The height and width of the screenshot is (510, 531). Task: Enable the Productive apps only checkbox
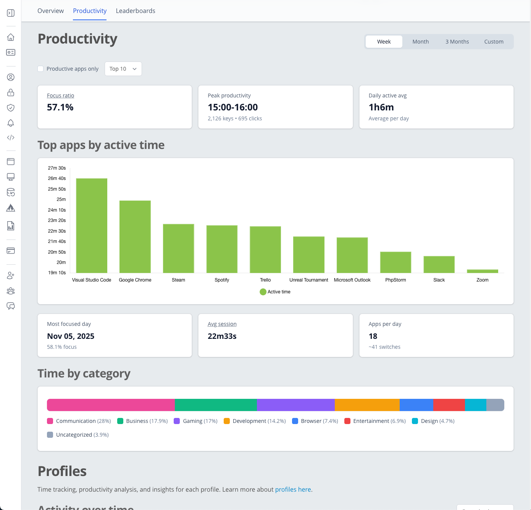pyautogui.click(x=40, y=69)
